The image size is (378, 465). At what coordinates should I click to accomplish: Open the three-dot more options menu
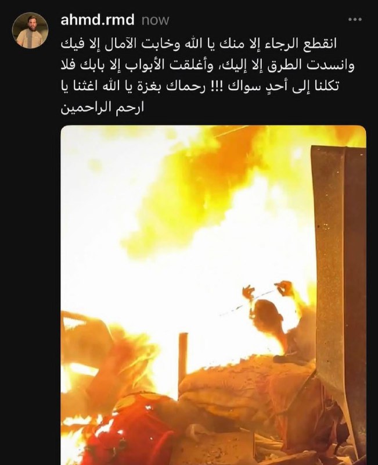point(355,20)
